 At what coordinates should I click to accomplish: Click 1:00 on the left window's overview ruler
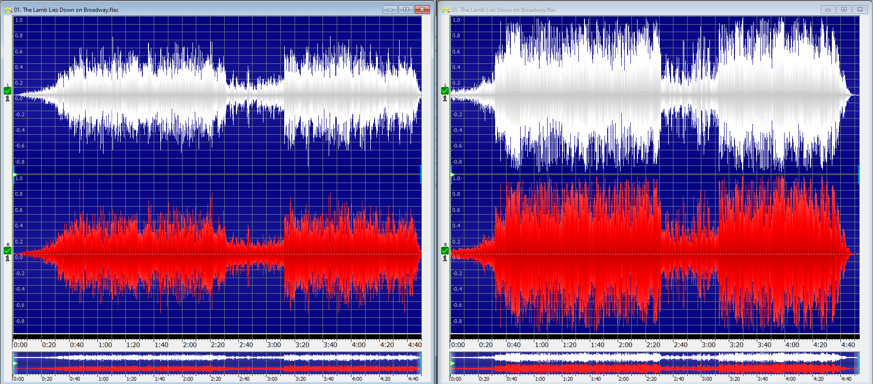click(x=103, y=379)
